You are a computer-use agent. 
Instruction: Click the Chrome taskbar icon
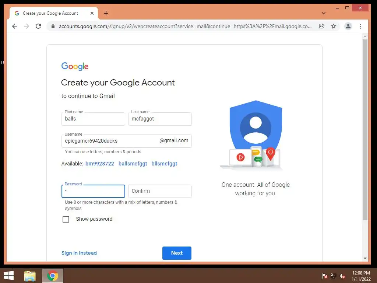click(53, 276)
